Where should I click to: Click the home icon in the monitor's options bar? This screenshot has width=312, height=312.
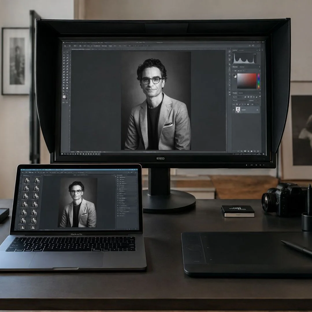[65, 46]
